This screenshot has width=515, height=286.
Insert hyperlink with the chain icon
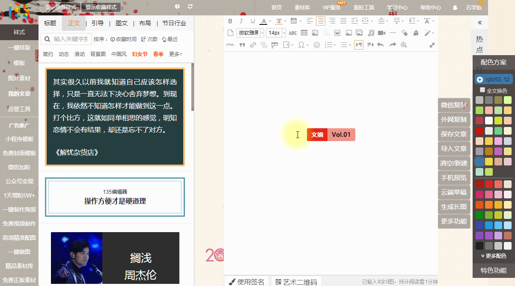[253, 45]
